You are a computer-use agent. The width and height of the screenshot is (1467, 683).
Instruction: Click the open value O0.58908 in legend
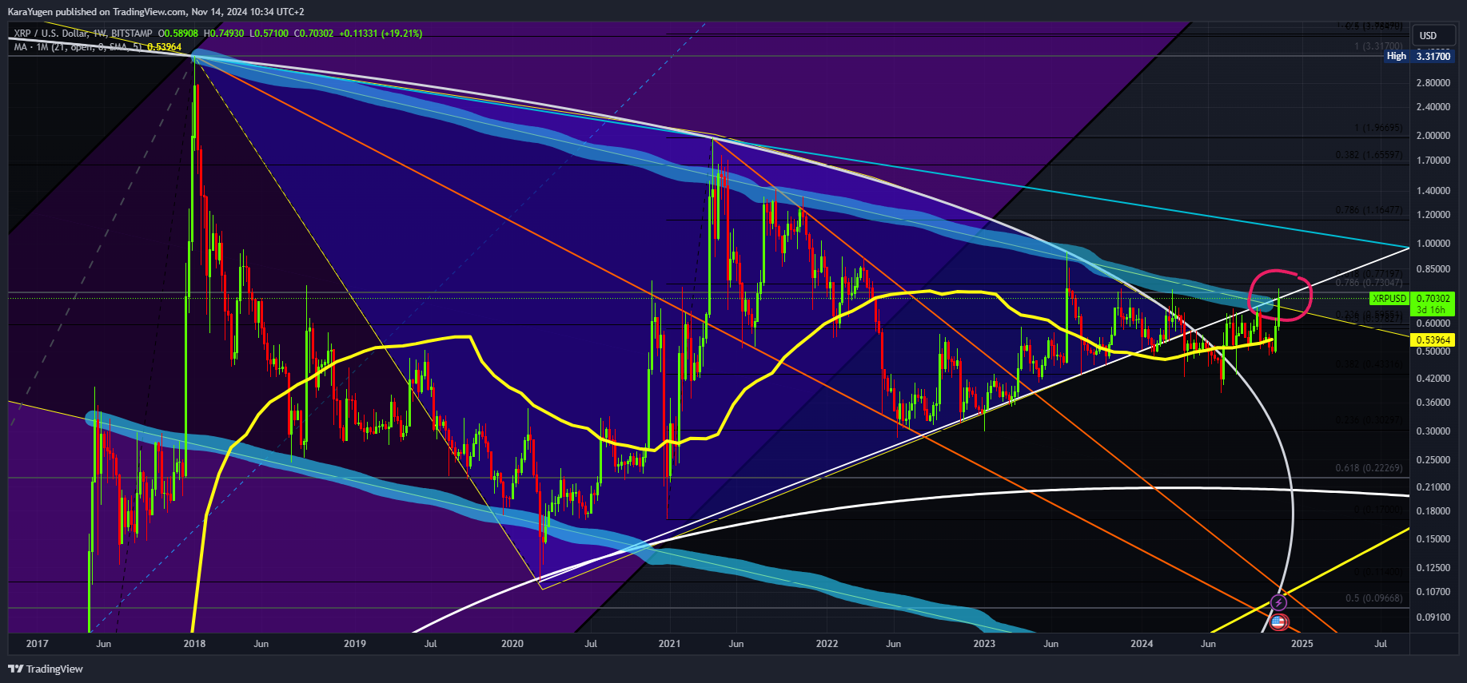click(x=178, y=34)
